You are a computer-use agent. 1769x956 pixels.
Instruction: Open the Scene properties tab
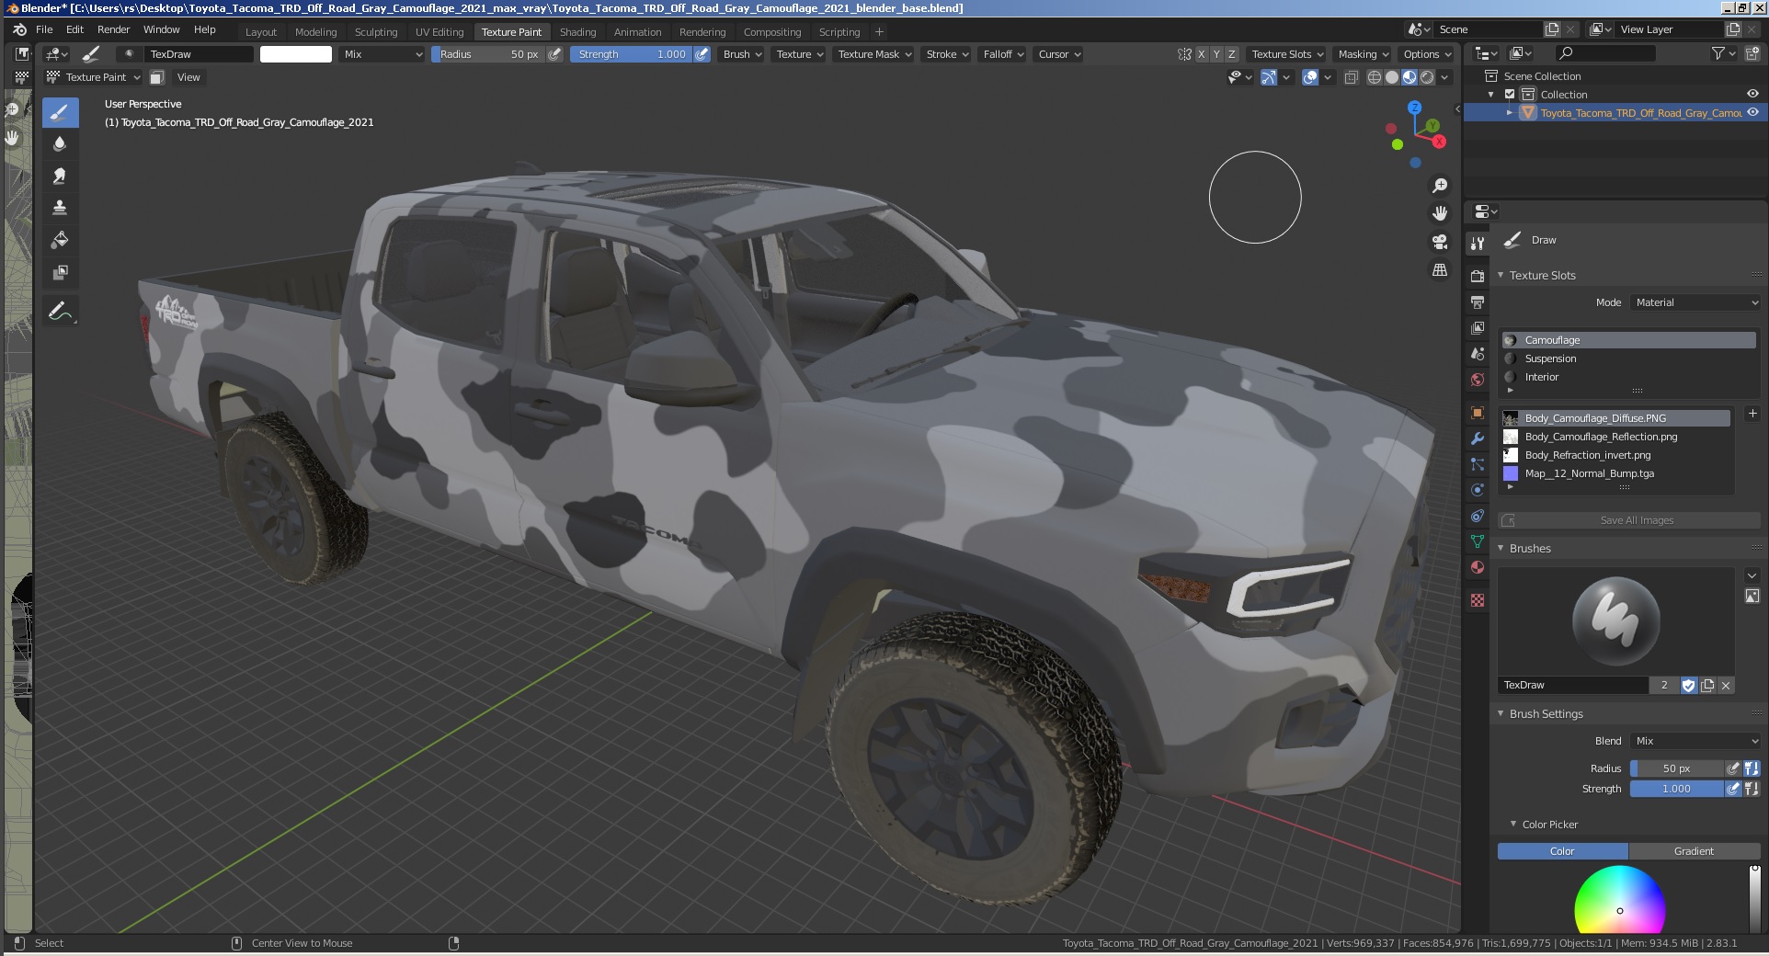pos(1478,353)
